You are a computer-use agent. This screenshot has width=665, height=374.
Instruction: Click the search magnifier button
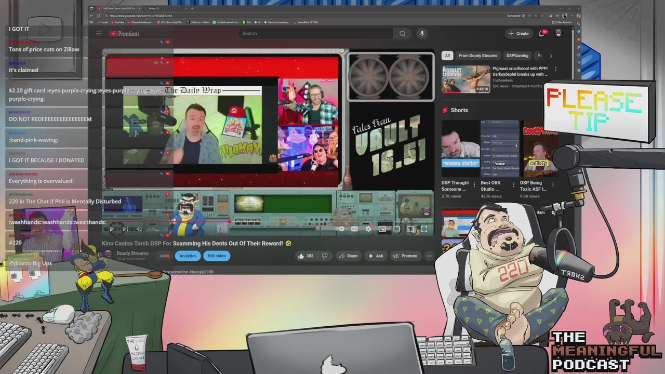(x=402, y=33)
